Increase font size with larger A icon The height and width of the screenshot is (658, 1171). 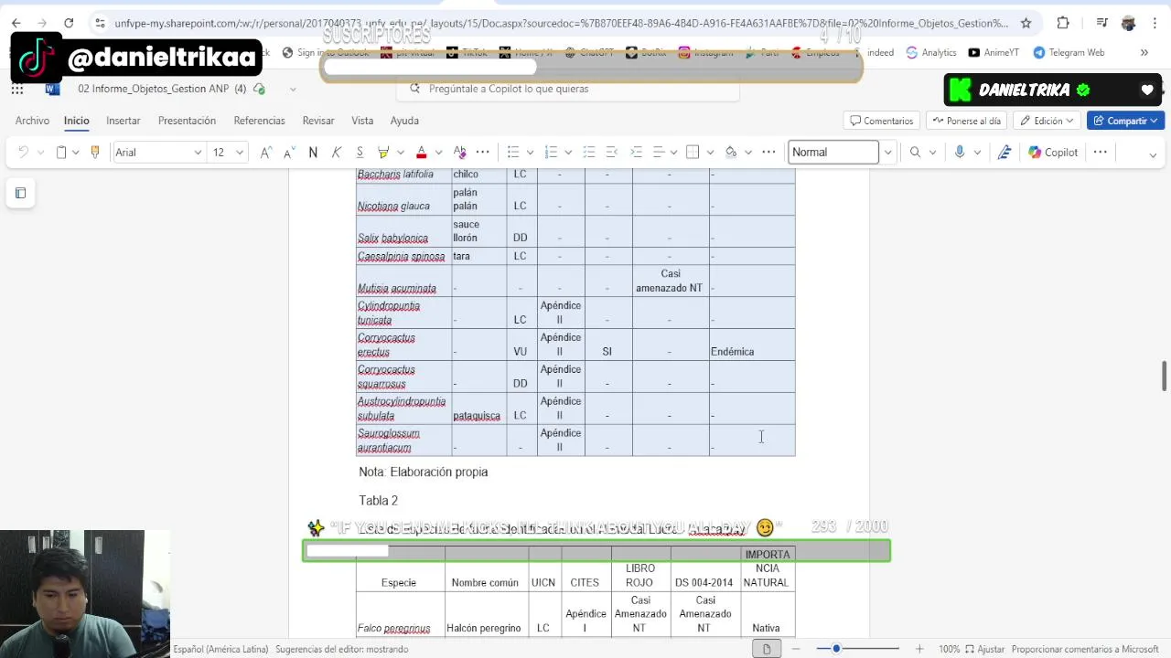265,153
